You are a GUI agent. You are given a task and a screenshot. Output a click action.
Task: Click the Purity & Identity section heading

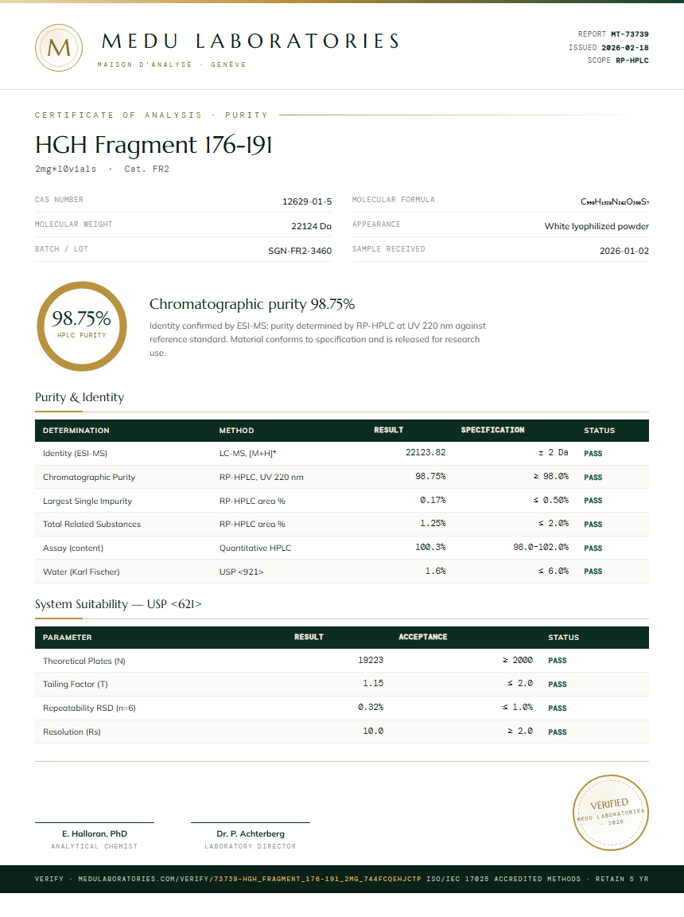coord(80,397)
